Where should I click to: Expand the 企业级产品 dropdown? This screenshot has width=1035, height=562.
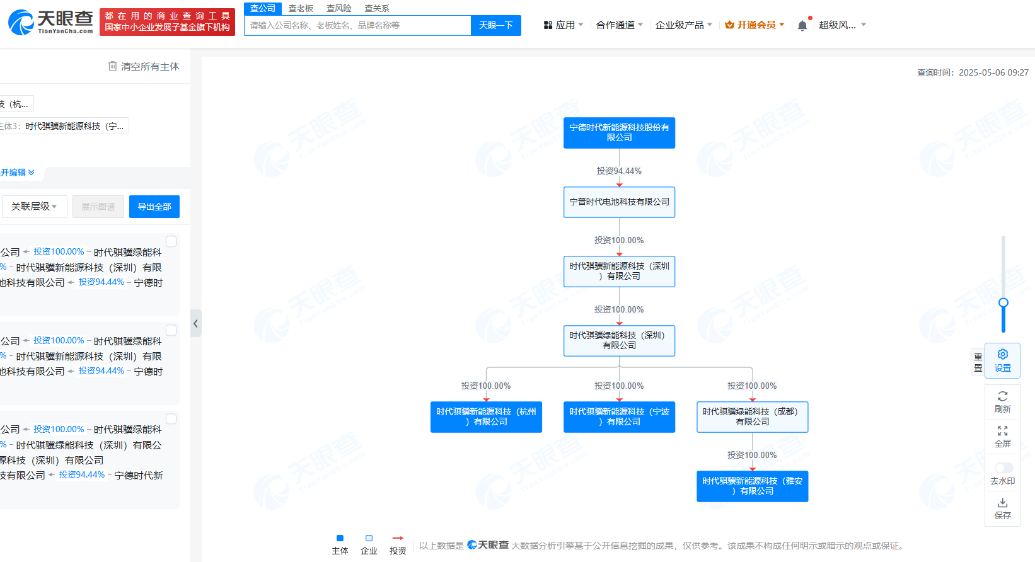[683, 25]
